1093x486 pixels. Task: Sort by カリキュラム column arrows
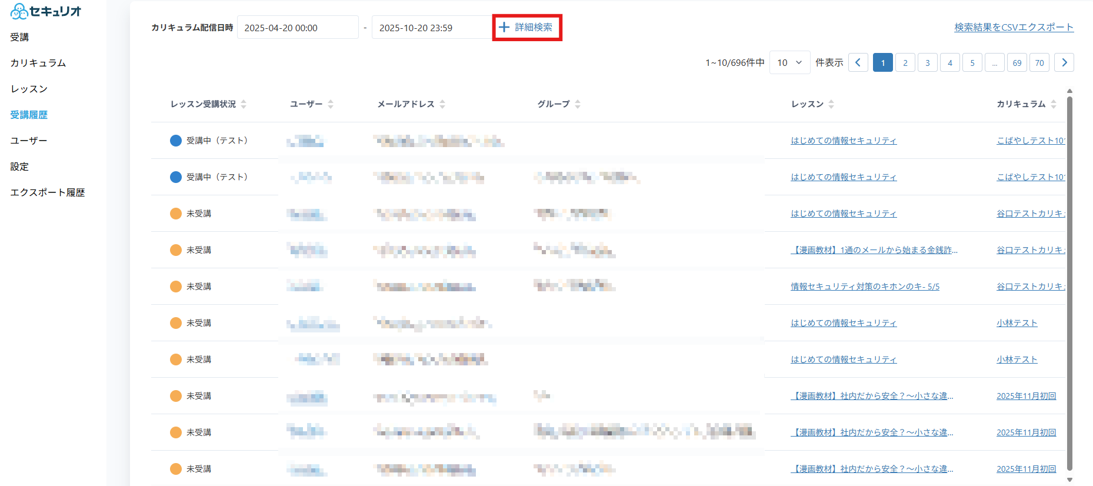coord(1054,104)
